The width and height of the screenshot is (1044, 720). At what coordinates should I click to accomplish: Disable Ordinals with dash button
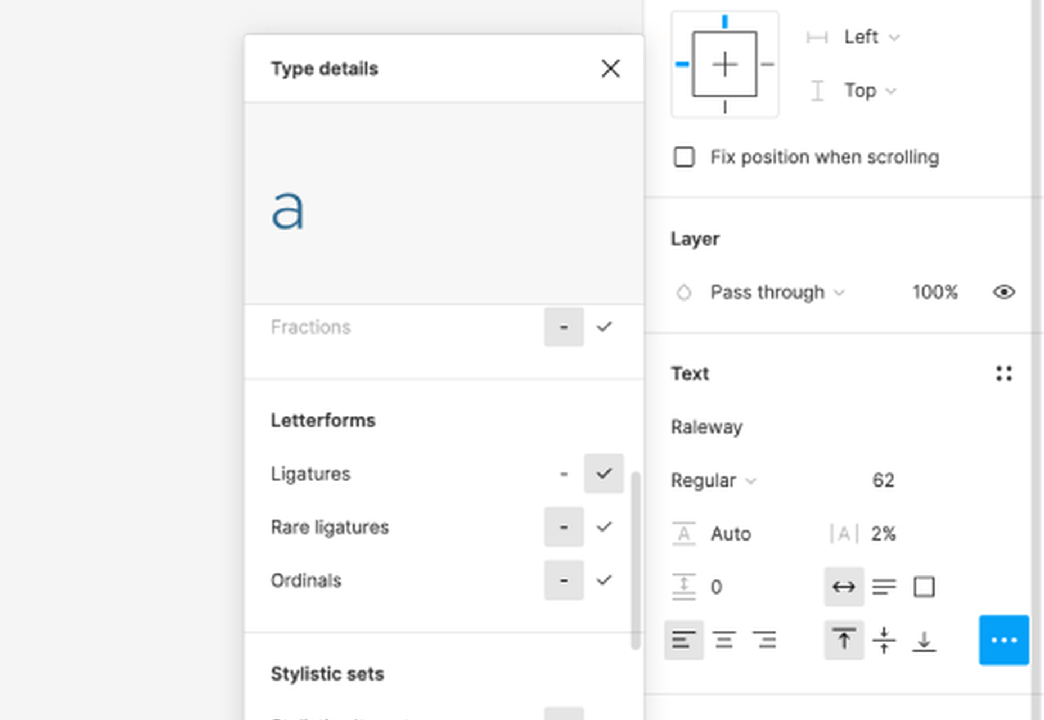(564, 580)
